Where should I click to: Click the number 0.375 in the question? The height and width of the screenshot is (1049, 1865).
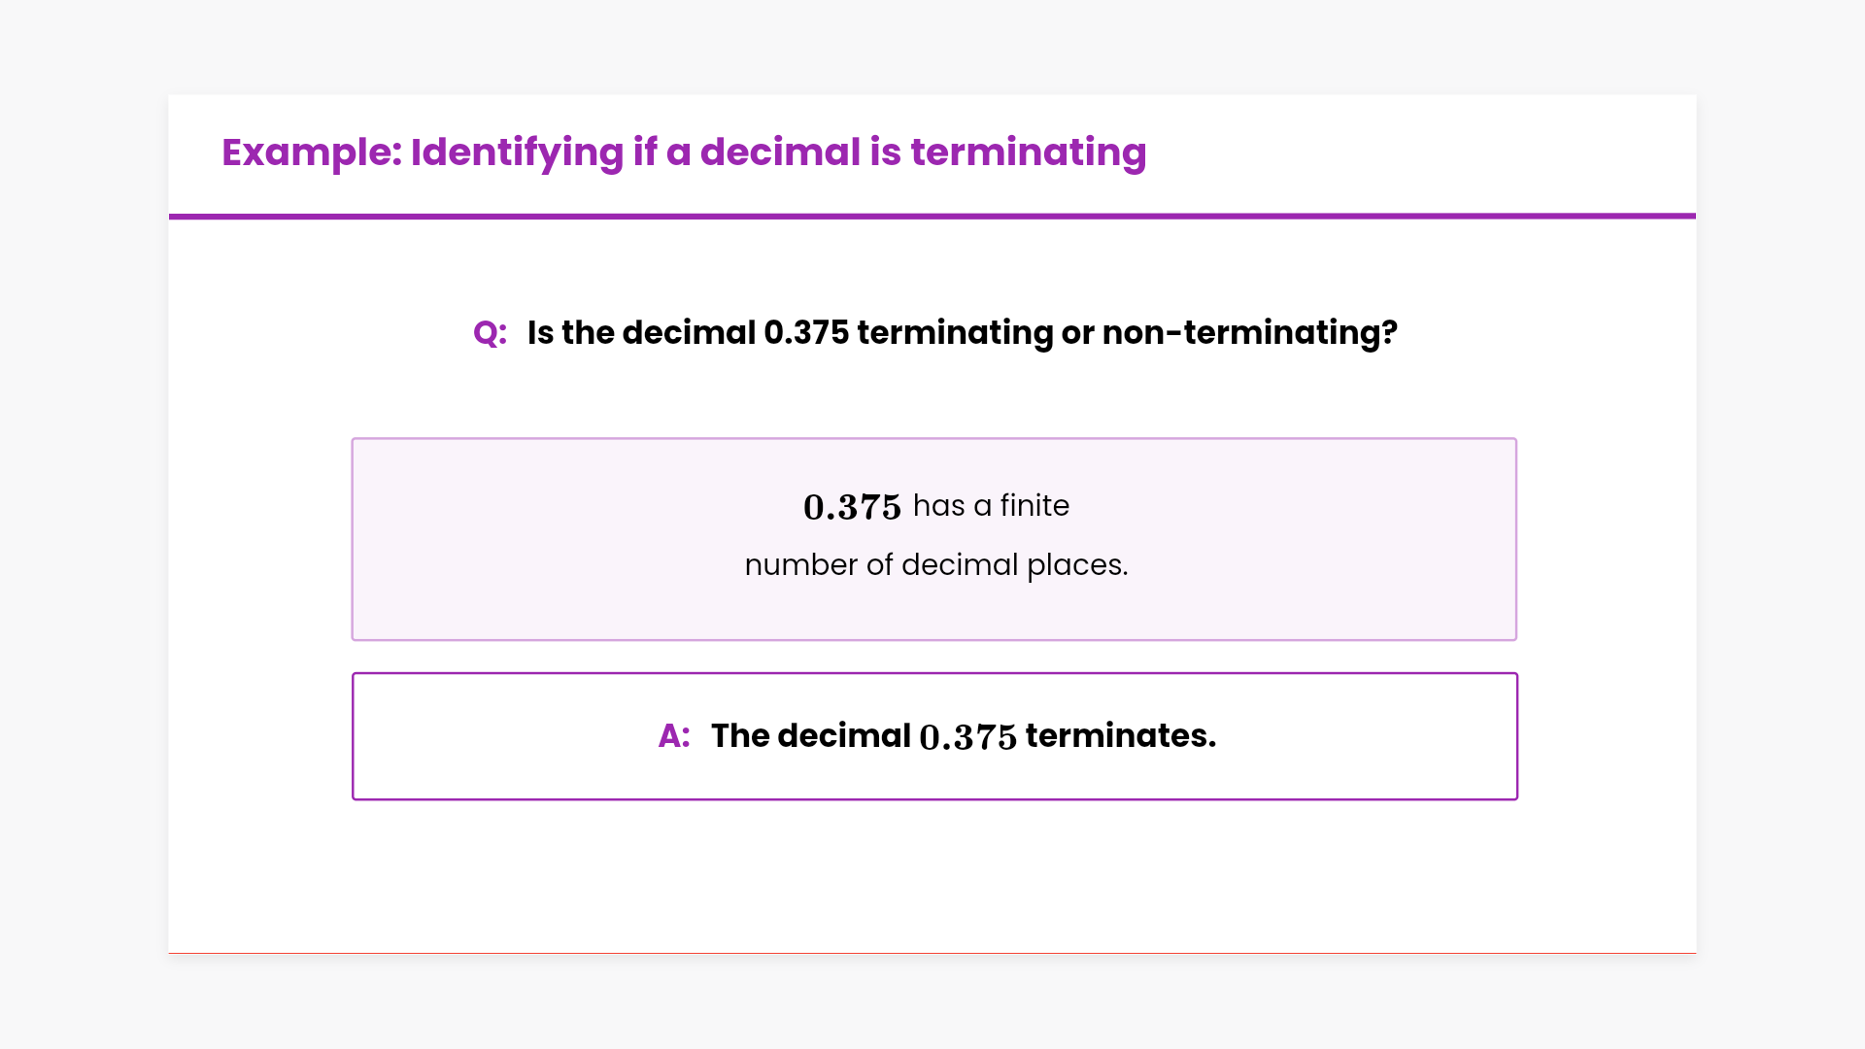pyautogui.click(x=806, y=333)
